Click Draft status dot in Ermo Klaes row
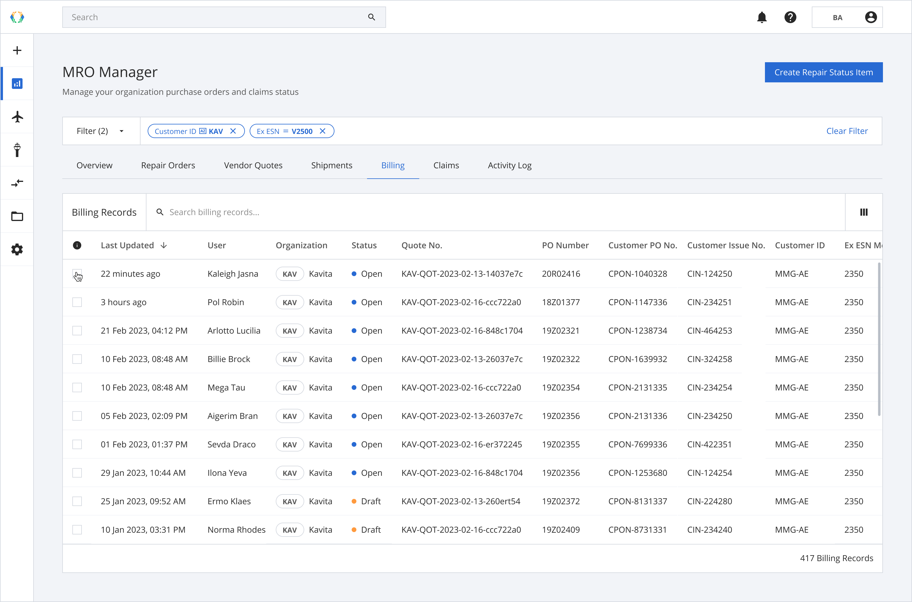 [x=354, y=501]
